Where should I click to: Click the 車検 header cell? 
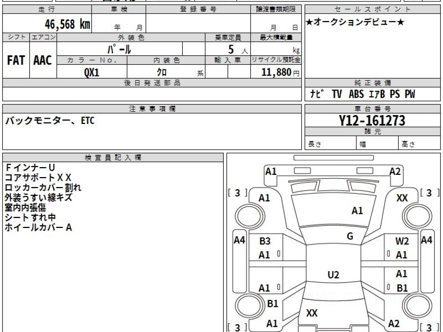(x=119, y=10)
